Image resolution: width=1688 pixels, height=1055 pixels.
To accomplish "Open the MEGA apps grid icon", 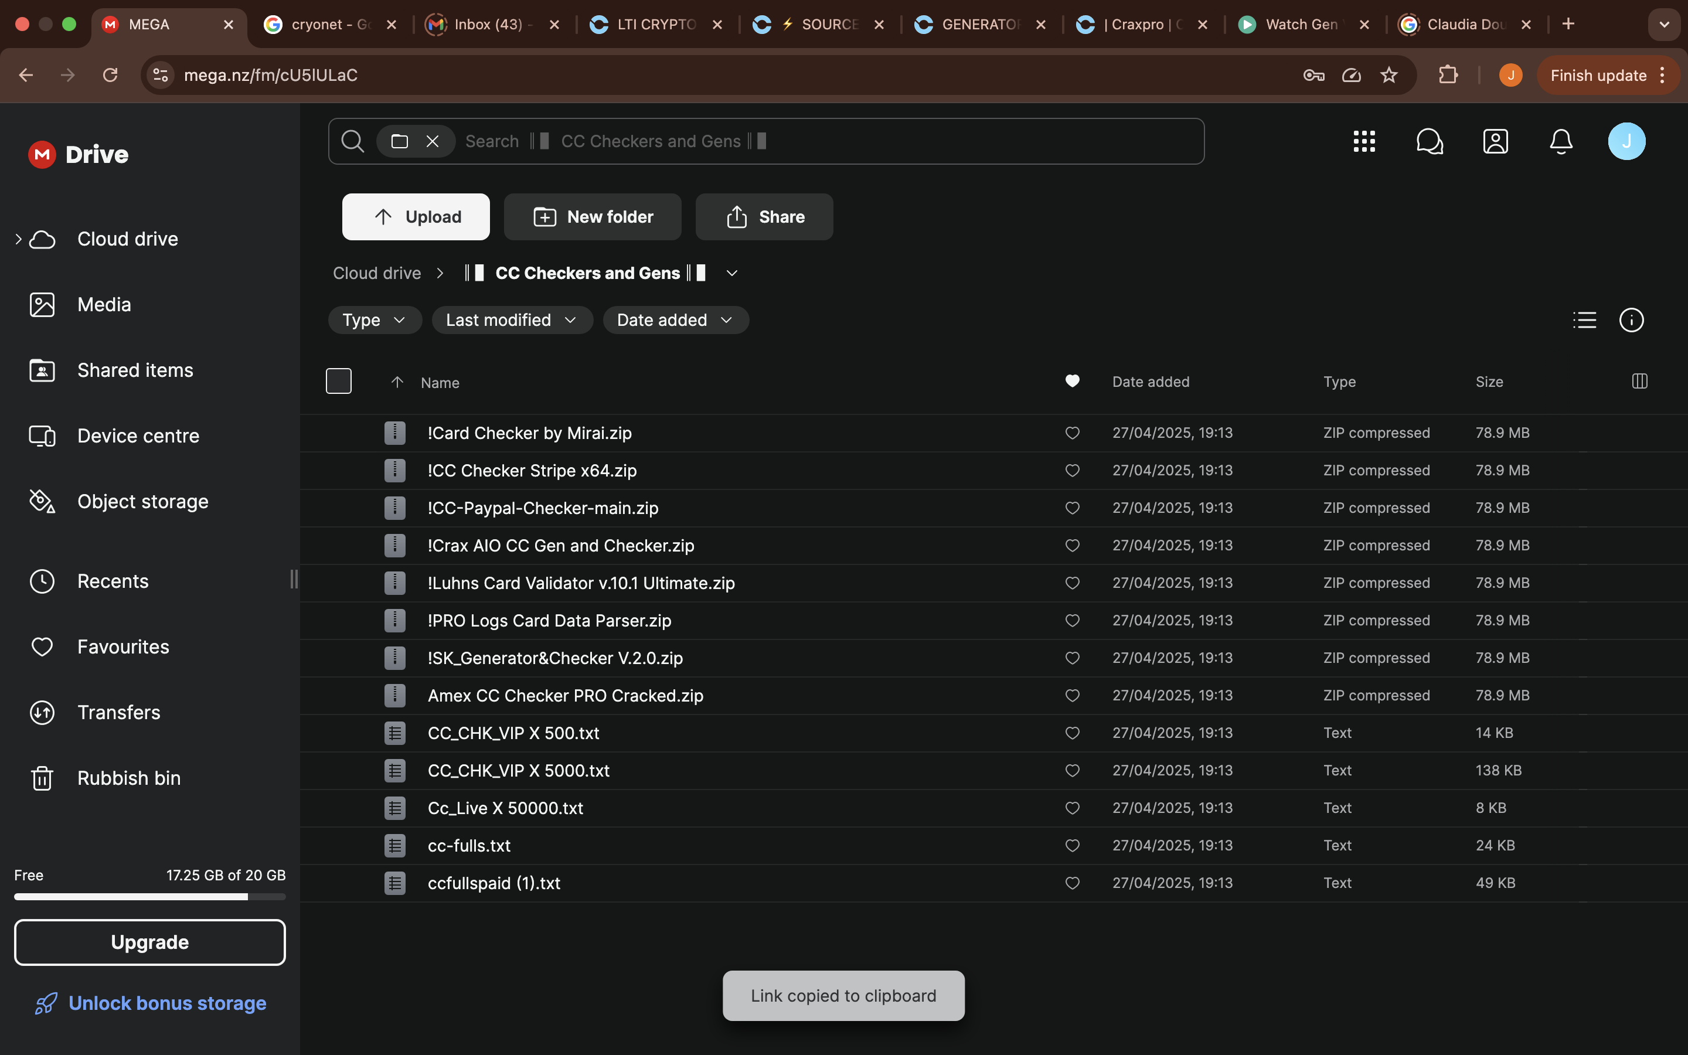I will point(1364,141).
